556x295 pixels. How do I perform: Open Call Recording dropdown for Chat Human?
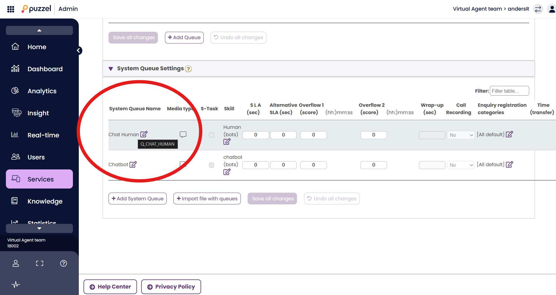pos(461,135)
